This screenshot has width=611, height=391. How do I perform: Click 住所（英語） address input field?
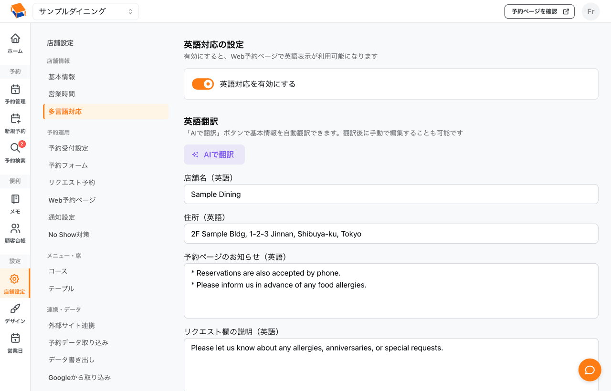[x=391, y=234]
